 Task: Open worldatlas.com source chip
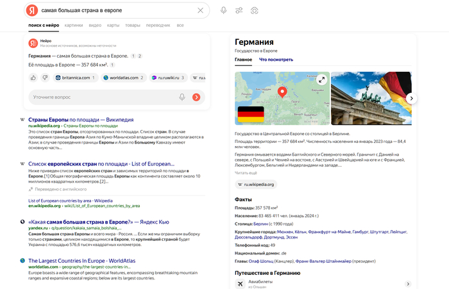(124, 78)
